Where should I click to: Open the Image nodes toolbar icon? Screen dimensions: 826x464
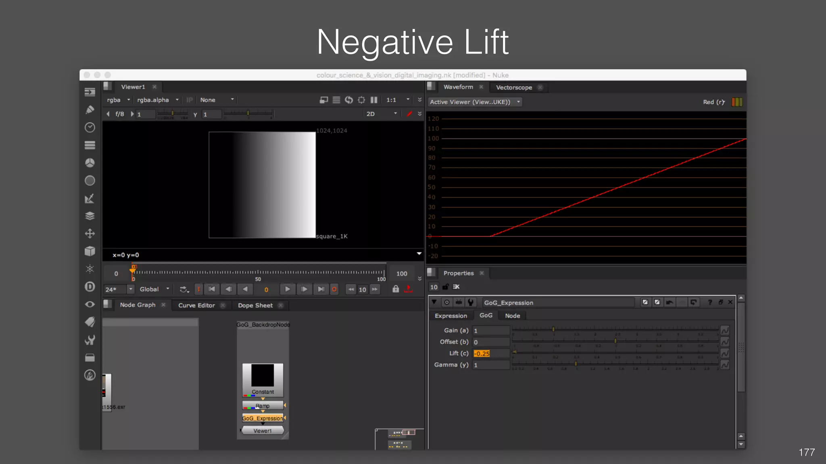click(x=90, y=92)
